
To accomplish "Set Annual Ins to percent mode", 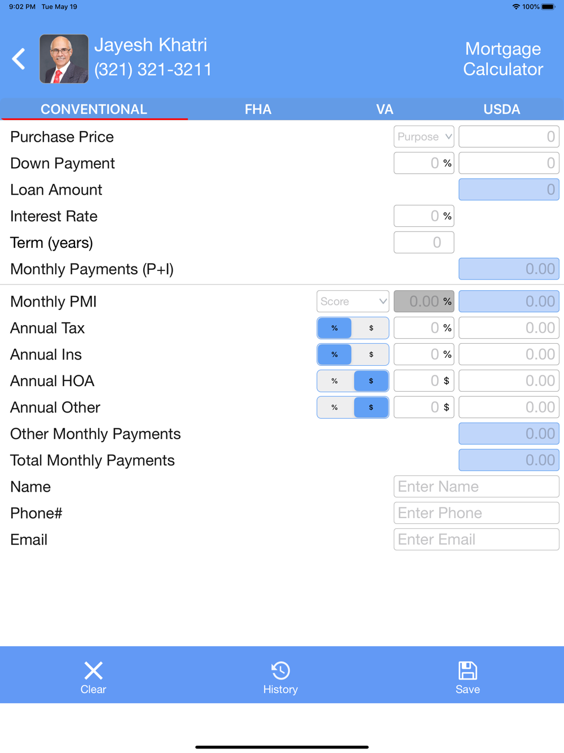I will (x=334, y=354).
